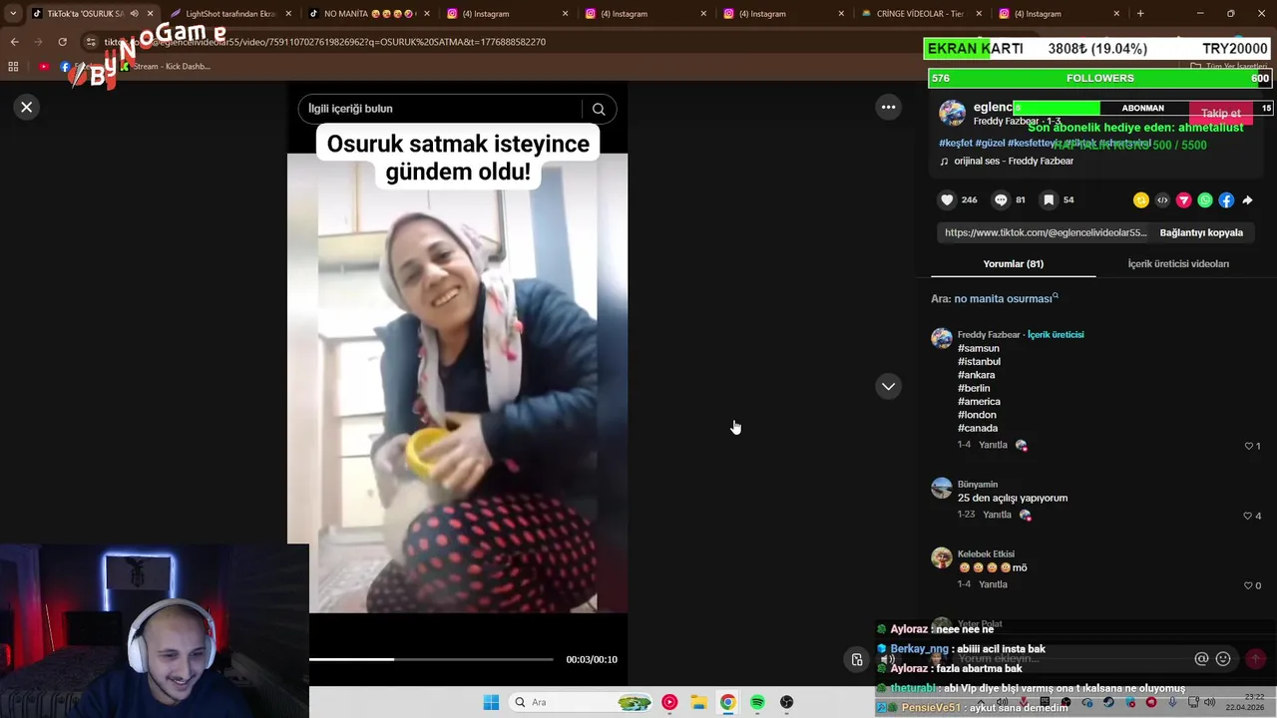Mention a user with @ icon
Image resolution: width=1277 pixels, height=718 pixels.
click(1201, 659)
